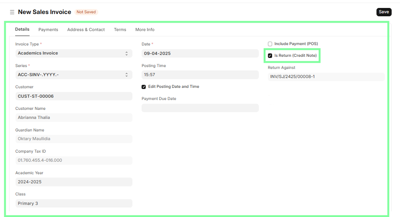The image size is (400, 217).
Task: Click the Academic Year field
Action: (x=74, y=182)
